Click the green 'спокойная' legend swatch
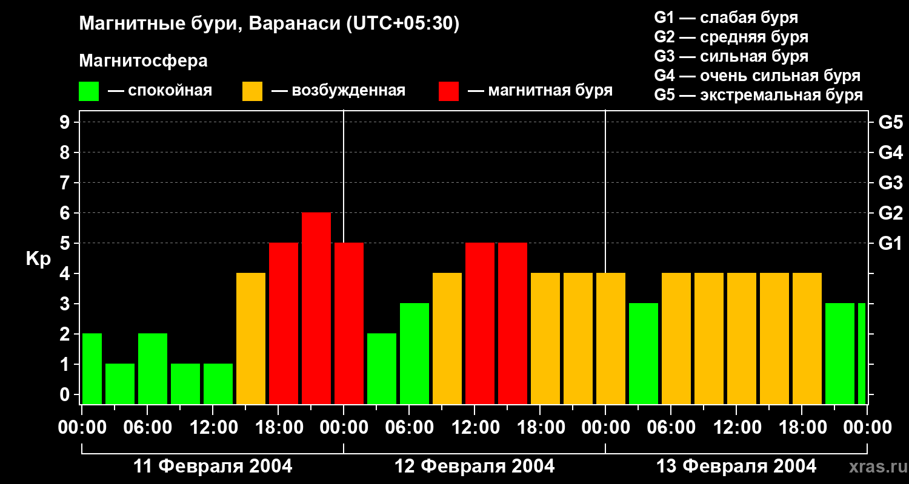The width and height of the screenshot is (909, 484). point(88,91)
